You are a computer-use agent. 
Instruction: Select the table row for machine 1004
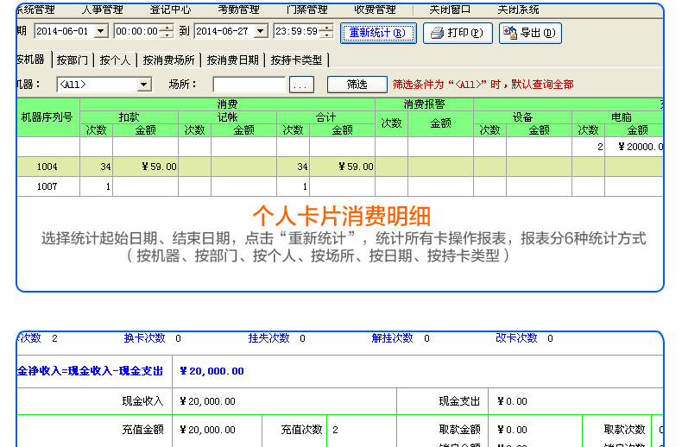(x=47, y=167)
